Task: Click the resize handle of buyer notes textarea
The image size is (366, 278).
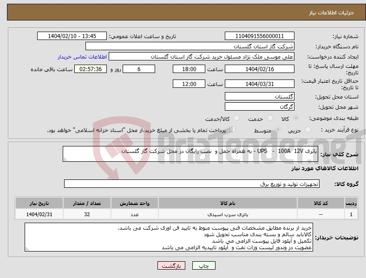Action: 27,249
